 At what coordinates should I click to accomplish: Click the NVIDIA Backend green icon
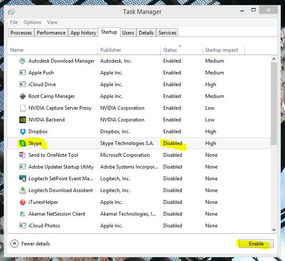(23, 120)
